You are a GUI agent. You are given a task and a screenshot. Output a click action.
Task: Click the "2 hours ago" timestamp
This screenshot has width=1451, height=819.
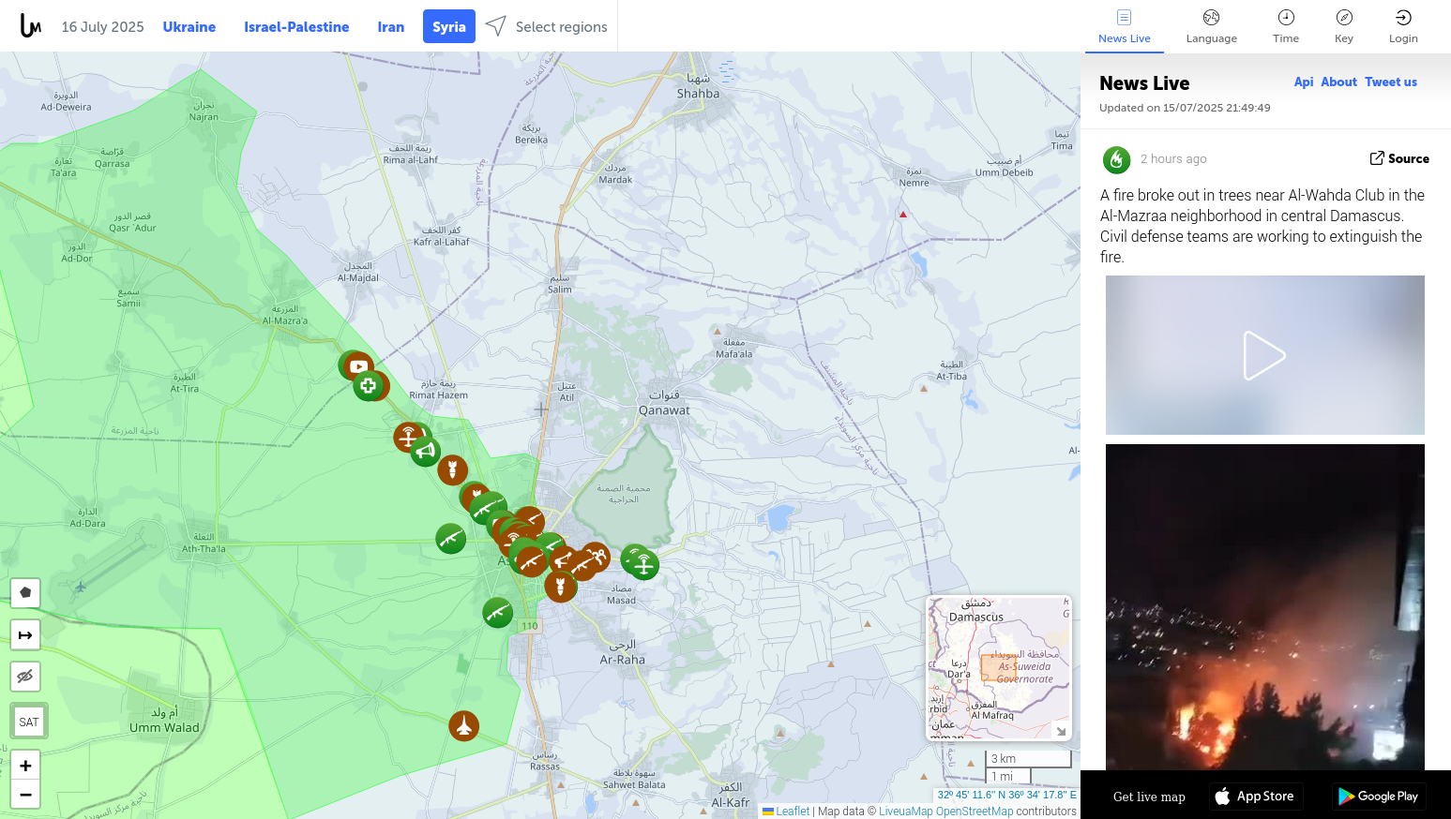[1173, 159]
